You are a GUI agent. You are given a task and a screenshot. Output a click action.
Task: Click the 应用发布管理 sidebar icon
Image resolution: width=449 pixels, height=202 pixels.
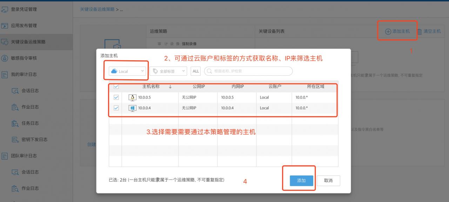pyautogui.click(x=5, y=26)
